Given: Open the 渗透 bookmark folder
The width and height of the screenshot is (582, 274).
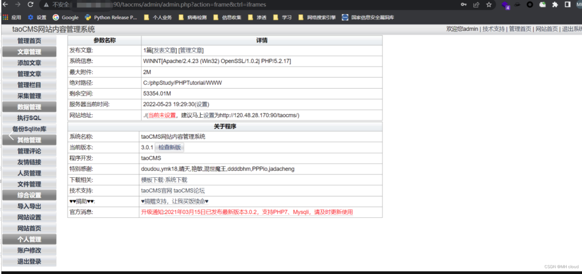Looking at the screenshot, I should pos(257,18).
